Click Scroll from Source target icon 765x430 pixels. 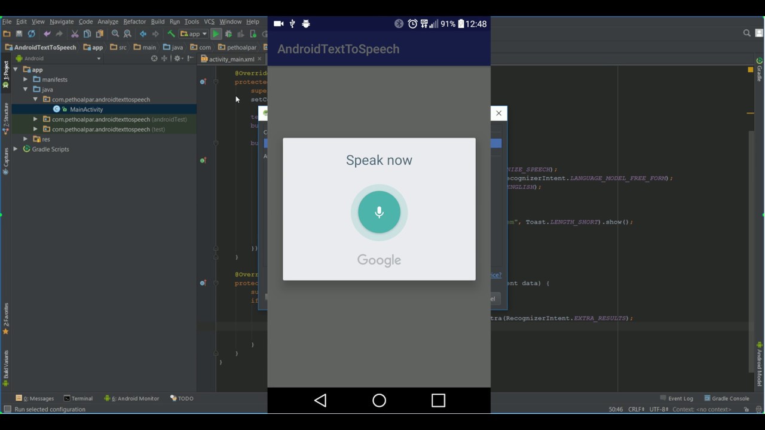pos(154,59)
